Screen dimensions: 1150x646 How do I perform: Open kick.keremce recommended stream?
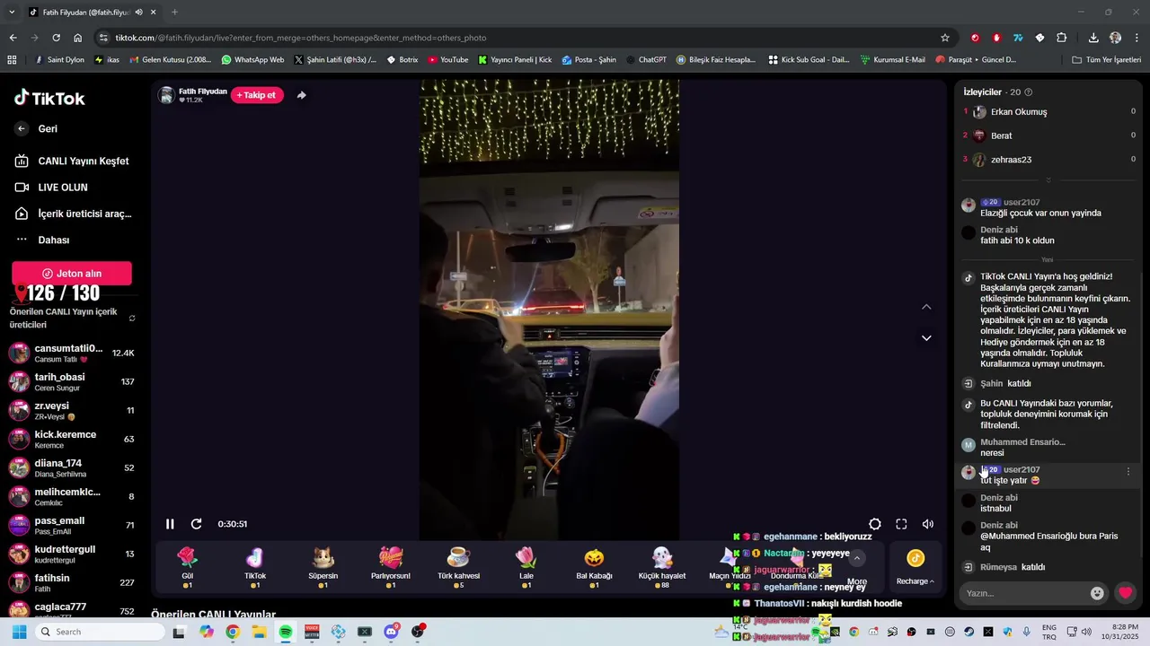point(72,439)
